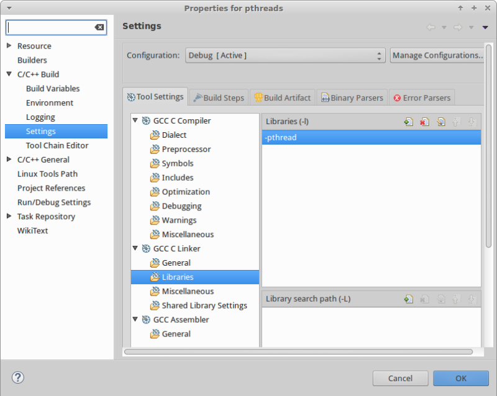Edit the -pthread entry using the pencil icon
Image resolution: width=497 pixels, height=396 pixels.
click(x=440, y=122)
